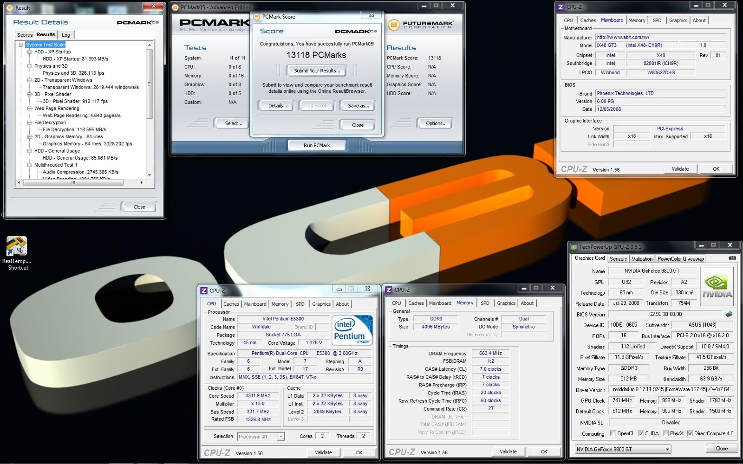Minimize the CPU-Z Memory window
Image resolution: width=743 pixels, height=464 pixels.
pyautogui.click(x=524, y=288)
